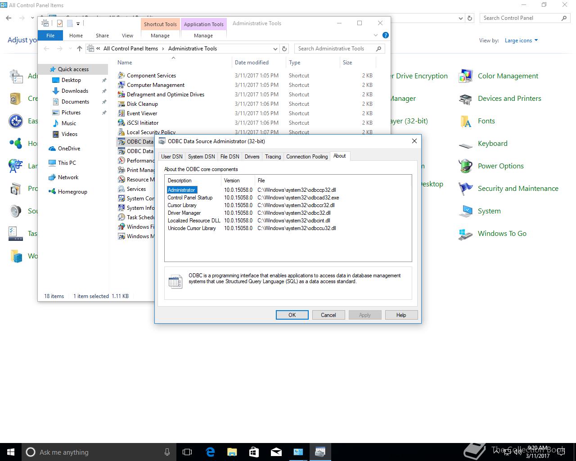Open Component Services shortcut icon

click(121, 75)
